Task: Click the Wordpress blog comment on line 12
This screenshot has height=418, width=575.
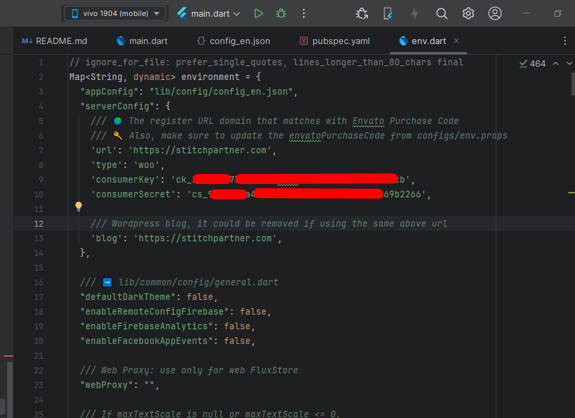Action: (x=269, y=223)
